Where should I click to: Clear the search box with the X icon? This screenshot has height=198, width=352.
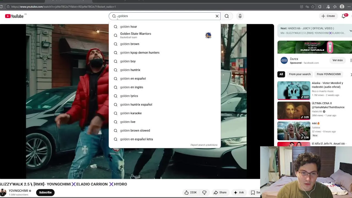[217, 16]
